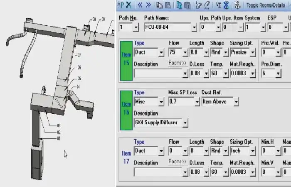Viewport: 291px width, 187px height.
Task: Open Item 17 Sizing Opt. Inch dropdown
Action: pyautogui.click(x=253, y=151)
